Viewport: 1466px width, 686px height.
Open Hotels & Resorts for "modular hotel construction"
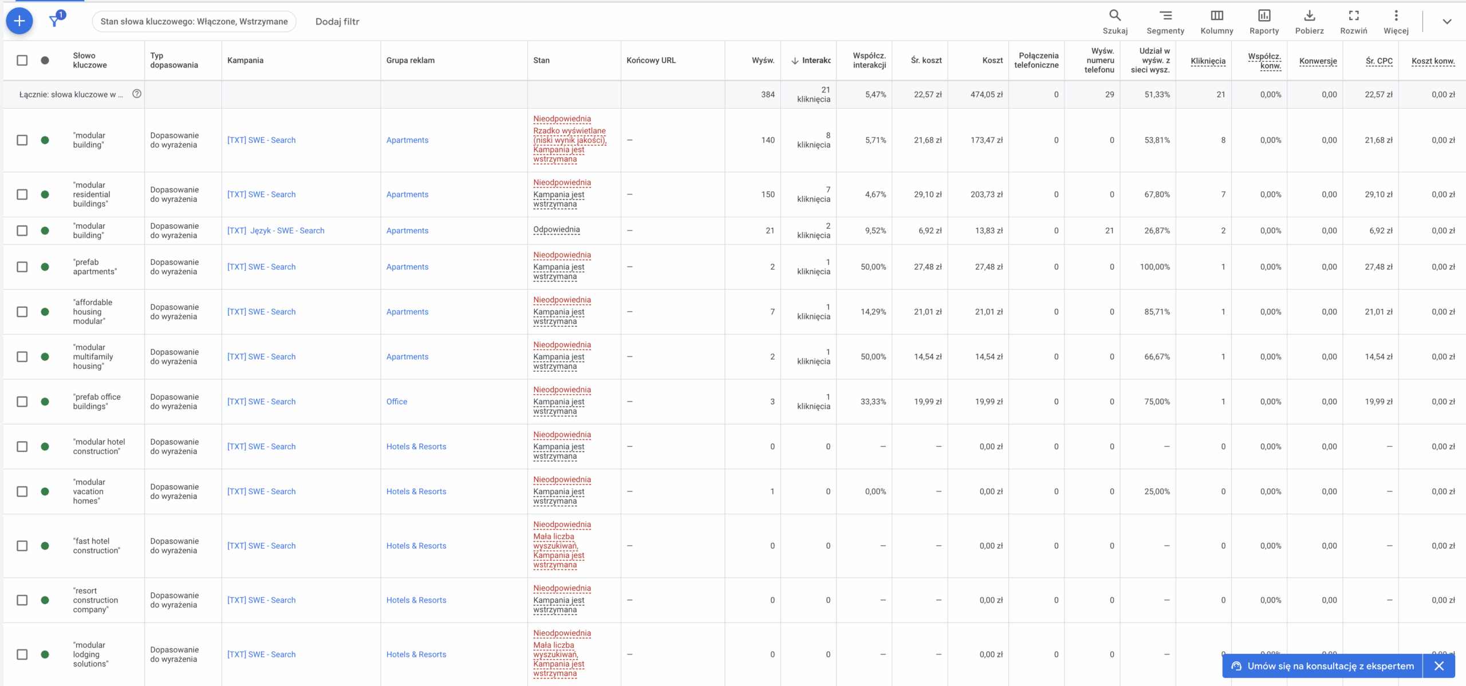tap(416, 446)
